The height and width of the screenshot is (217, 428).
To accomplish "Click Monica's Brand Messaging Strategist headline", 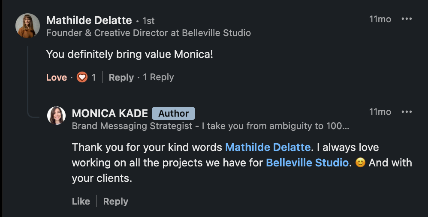I will (x=210, y=126).
